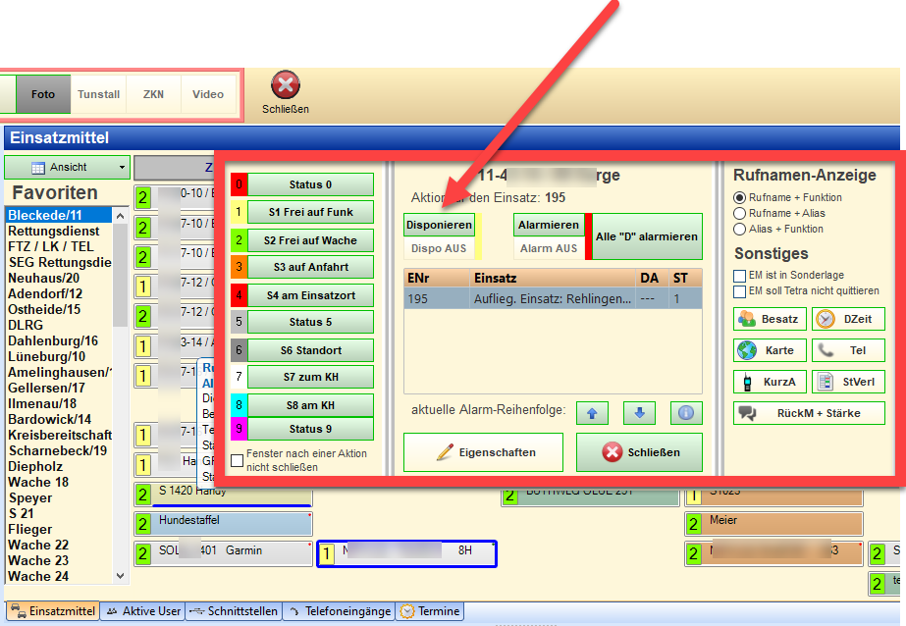Open the DZeit clock button
Image resolution: width=906 pixels, height=626 pixels.
848,319
